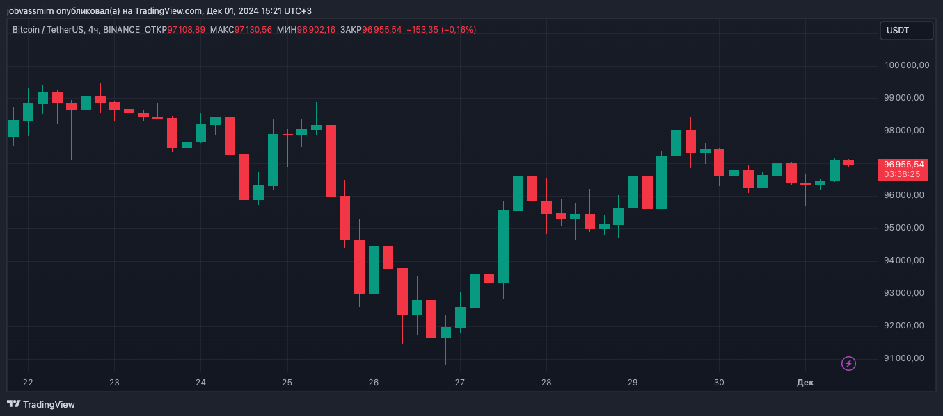Click the BINANCE exchange label
943x416 pixels.
pos(121,30)
